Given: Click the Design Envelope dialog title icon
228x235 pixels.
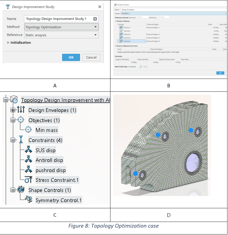Looking at the screenshot, I should pyautogui.click(x=115, y=5).
